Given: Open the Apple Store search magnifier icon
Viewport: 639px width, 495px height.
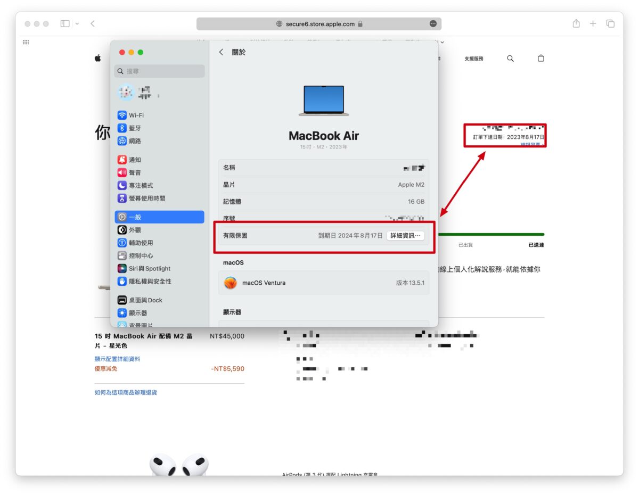Looking at the screenshot, I should click(510, 59).
